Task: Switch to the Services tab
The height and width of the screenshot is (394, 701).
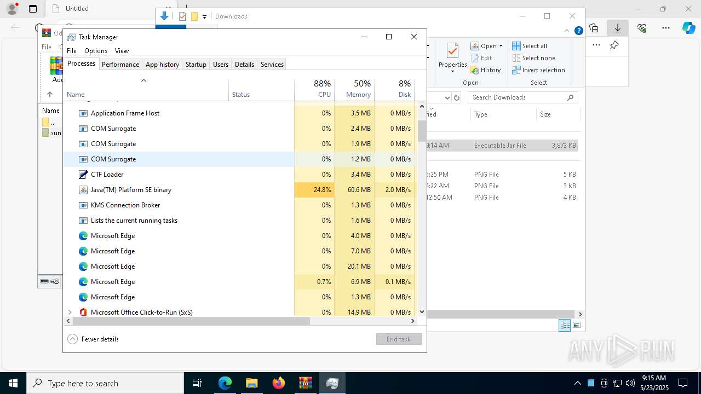Action: coord(272,65)
